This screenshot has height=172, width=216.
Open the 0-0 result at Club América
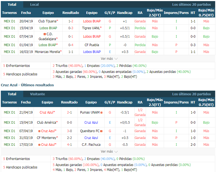pyautogui.click(x=69, y=123)
